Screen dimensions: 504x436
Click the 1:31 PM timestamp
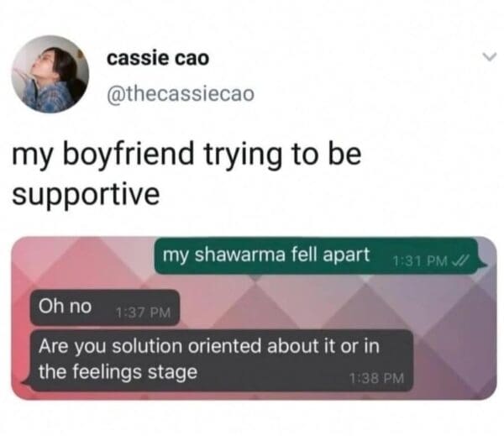[420, 260]
